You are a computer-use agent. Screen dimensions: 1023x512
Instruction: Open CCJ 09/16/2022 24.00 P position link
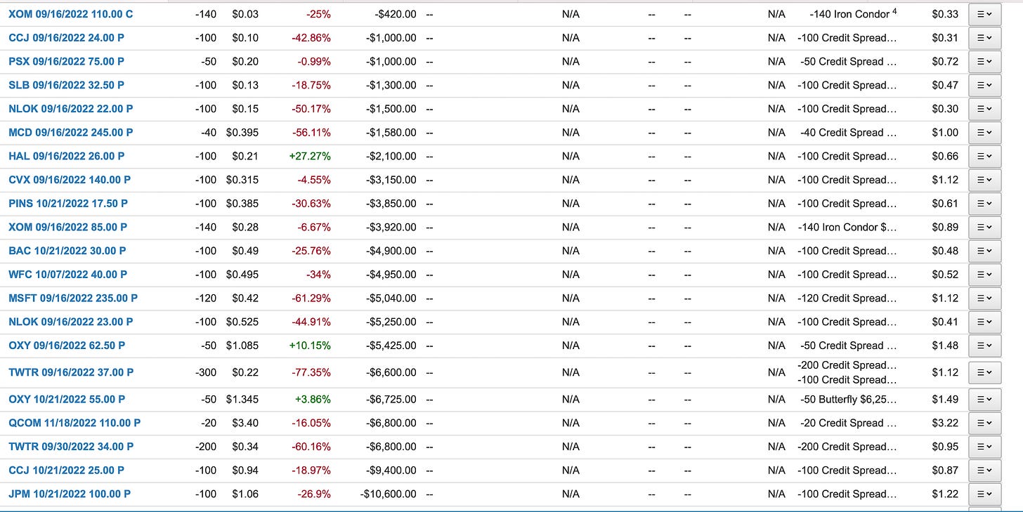[66, 38]
